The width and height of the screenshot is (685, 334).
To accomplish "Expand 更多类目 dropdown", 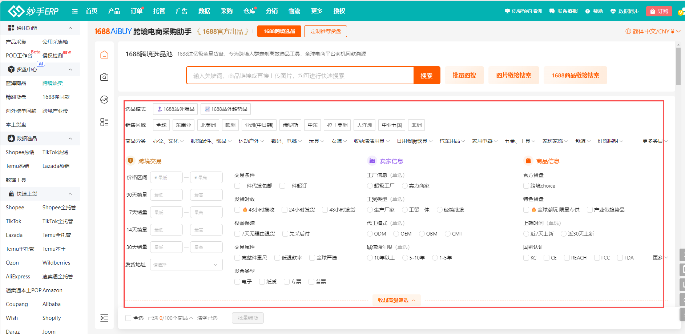I will [655, 141].
